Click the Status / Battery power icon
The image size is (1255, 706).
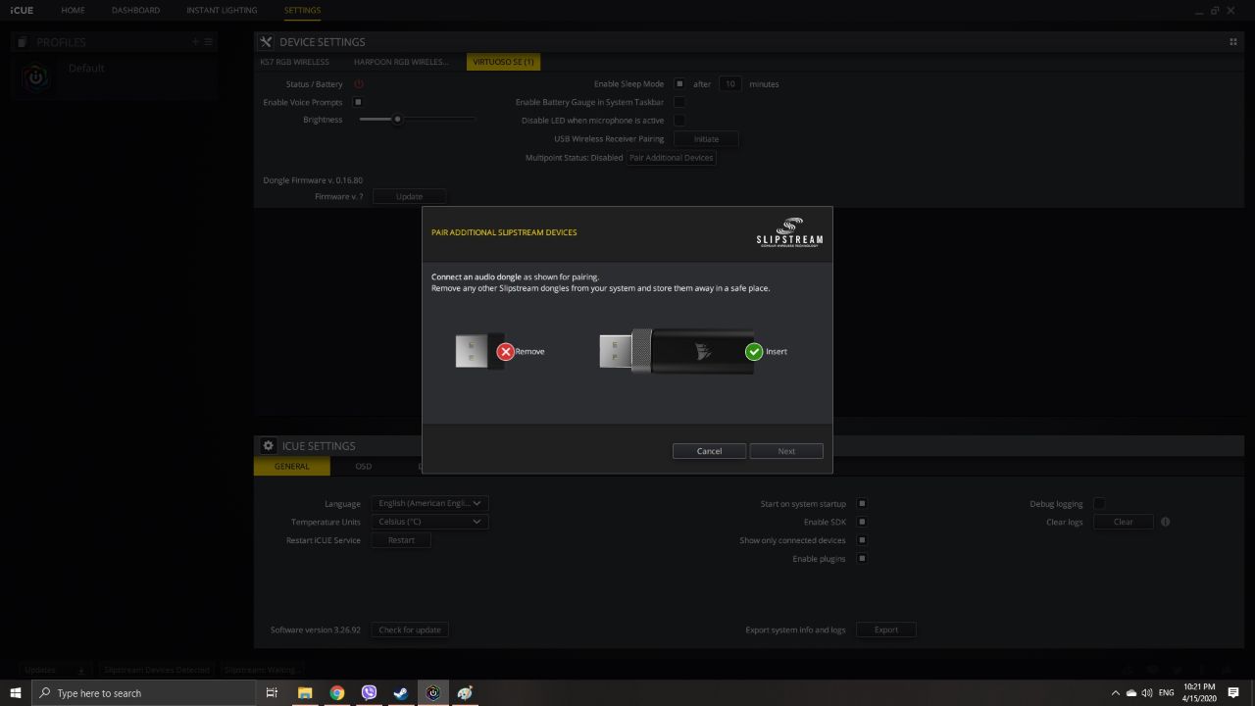pos(359,84)
